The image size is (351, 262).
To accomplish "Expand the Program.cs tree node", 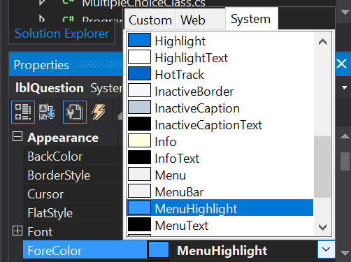I will click(x=42, y=19).
